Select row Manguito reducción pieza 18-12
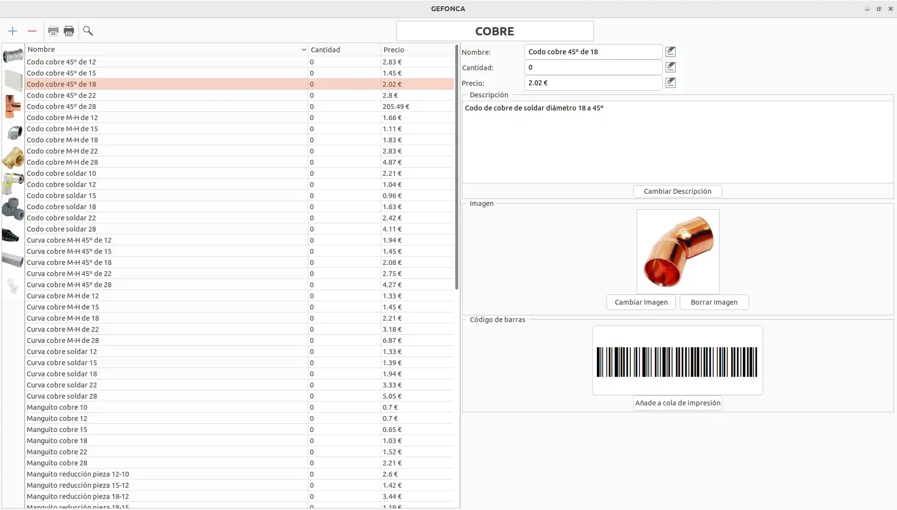This screenshot has width=897, height=510. 240,496
